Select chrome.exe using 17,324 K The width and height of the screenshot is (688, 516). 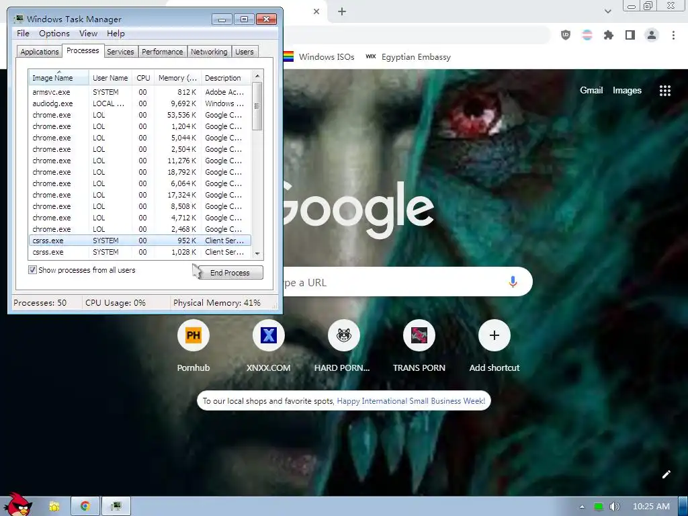click(140, 195)
